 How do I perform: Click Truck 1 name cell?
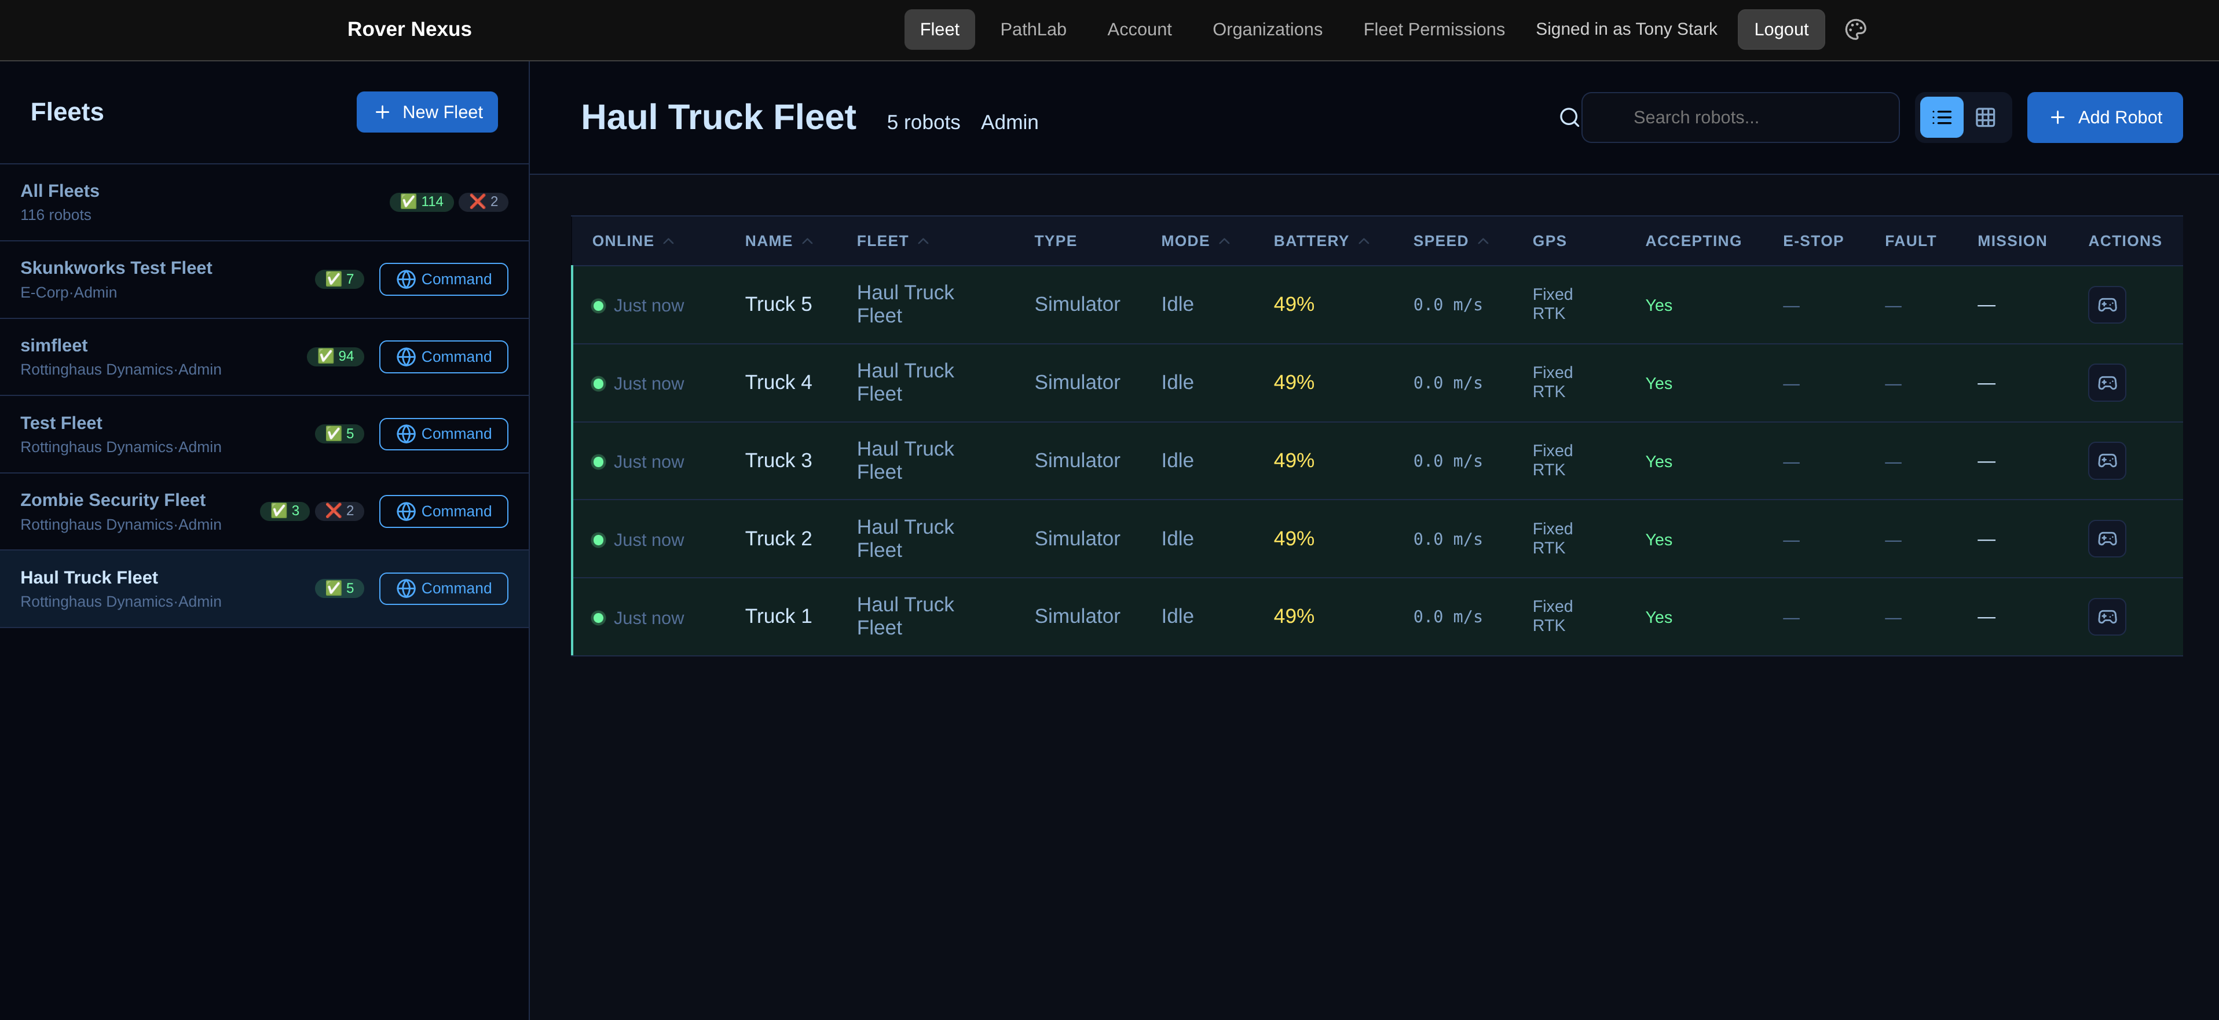click(x=778, y=616)
